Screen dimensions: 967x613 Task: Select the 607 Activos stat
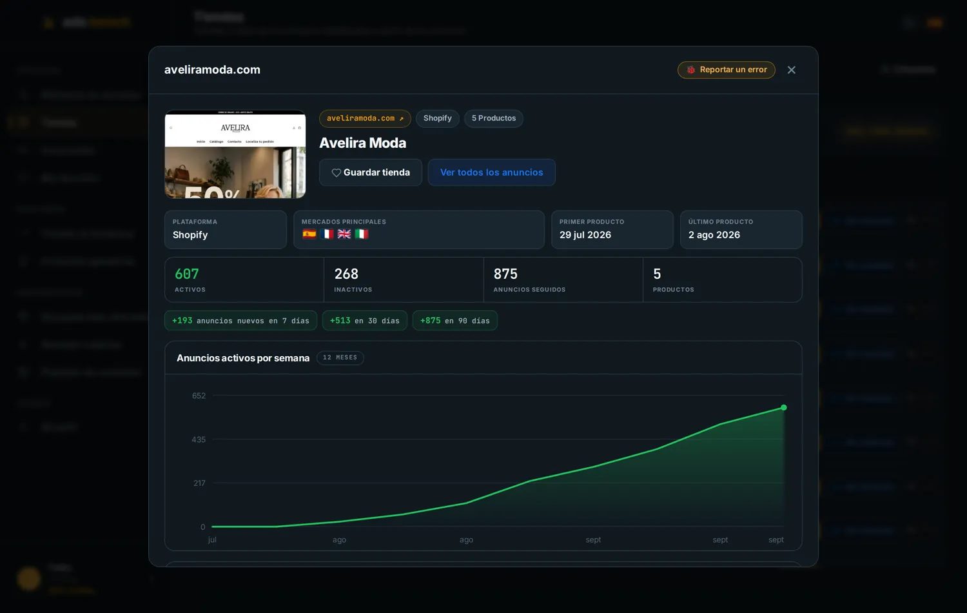(244, 280)
